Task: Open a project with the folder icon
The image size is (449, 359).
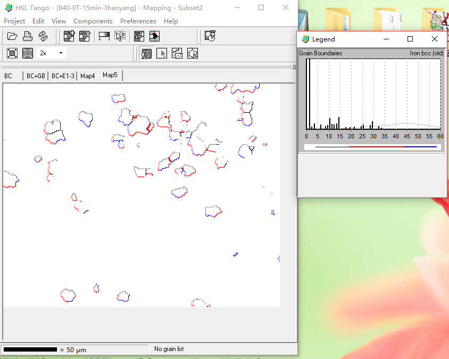Action: click(x=12, y=36)
